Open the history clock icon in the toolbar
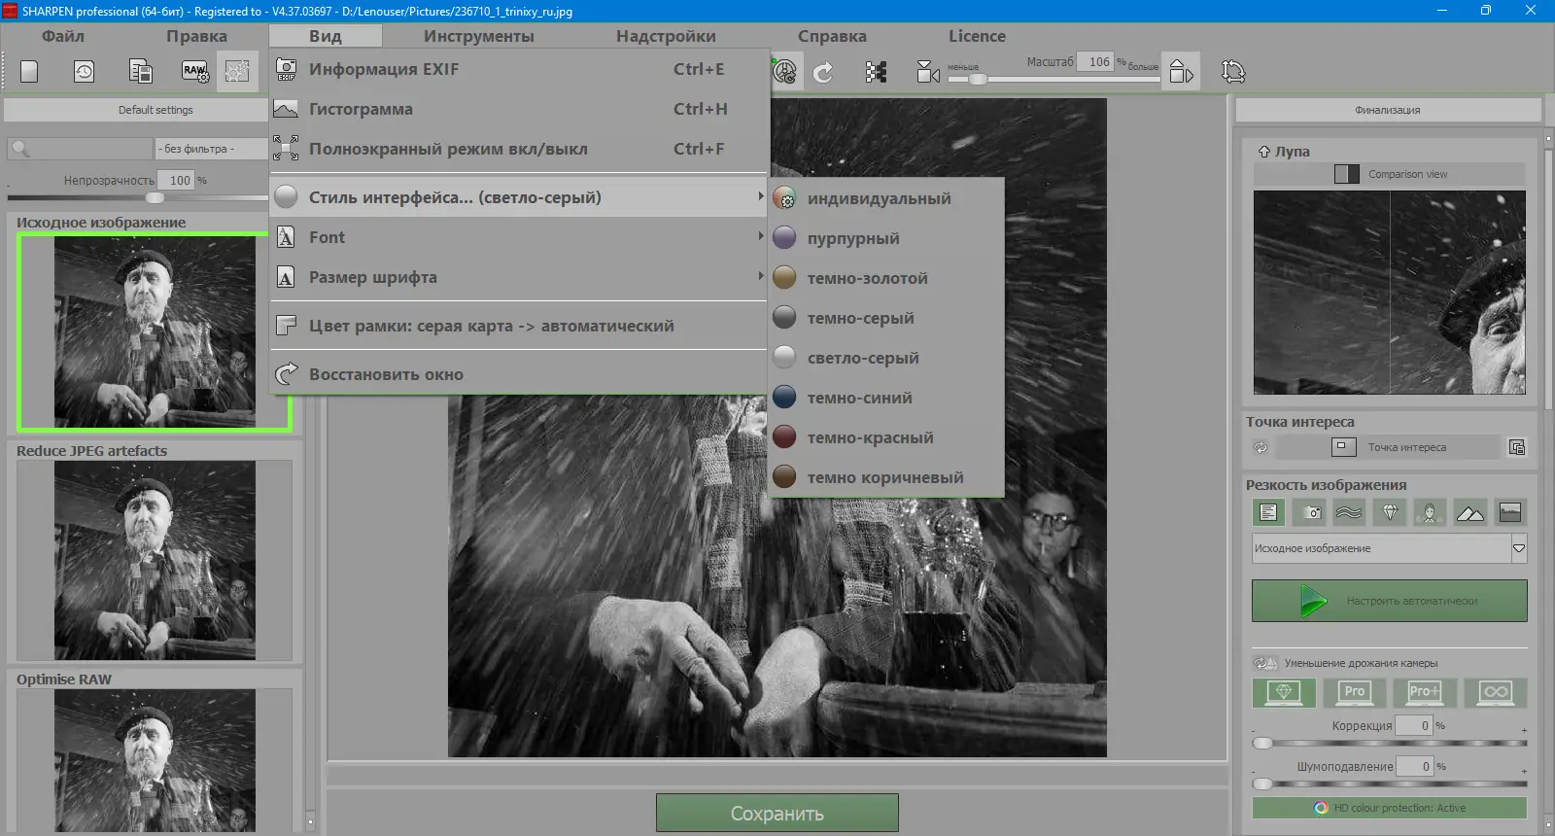 pyautogui.click(x=85, y=72)
